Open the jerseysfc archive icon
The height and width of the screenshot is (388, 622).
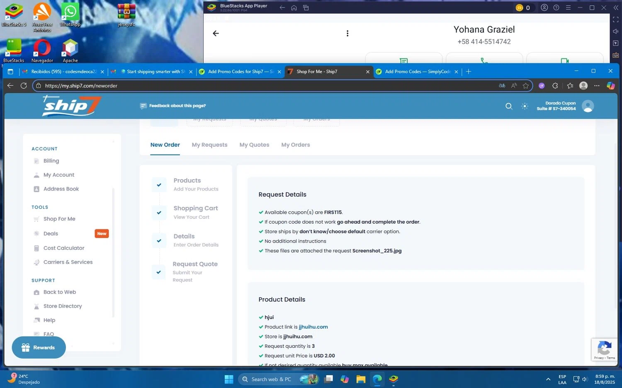(x=126, y=14)
